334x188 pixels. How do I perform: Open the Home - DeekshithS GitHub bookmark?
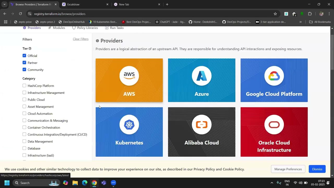203,22
